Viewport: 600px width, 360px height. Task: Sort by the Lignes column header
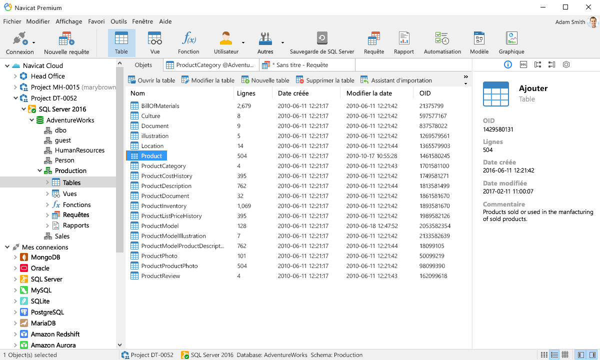[x=246, y=93]
